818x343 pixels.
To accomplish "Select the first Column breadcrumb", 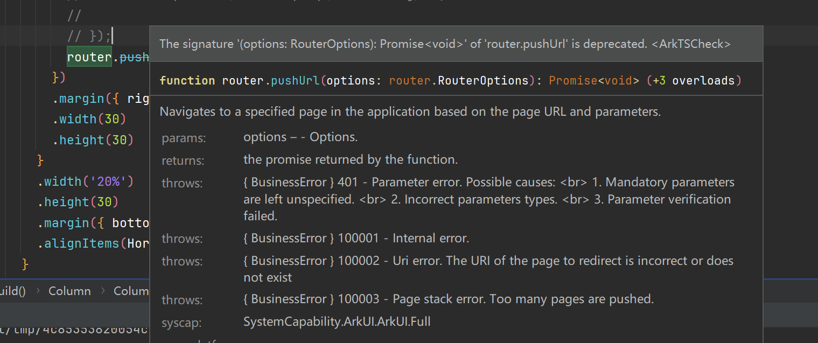I will pos(69,291).
